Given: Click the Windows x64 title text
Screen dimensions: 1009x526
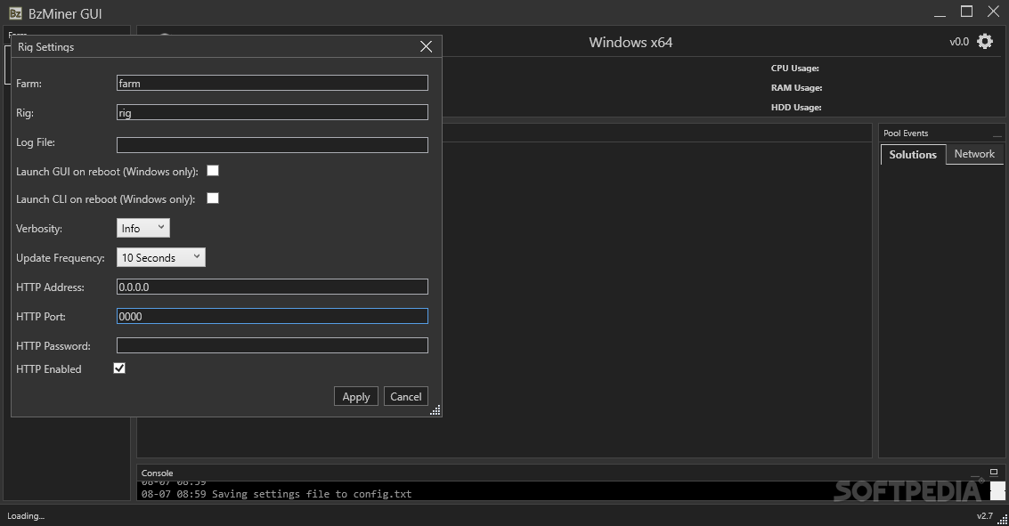Looking at the screenshot, I should click(x=631, y=43).
